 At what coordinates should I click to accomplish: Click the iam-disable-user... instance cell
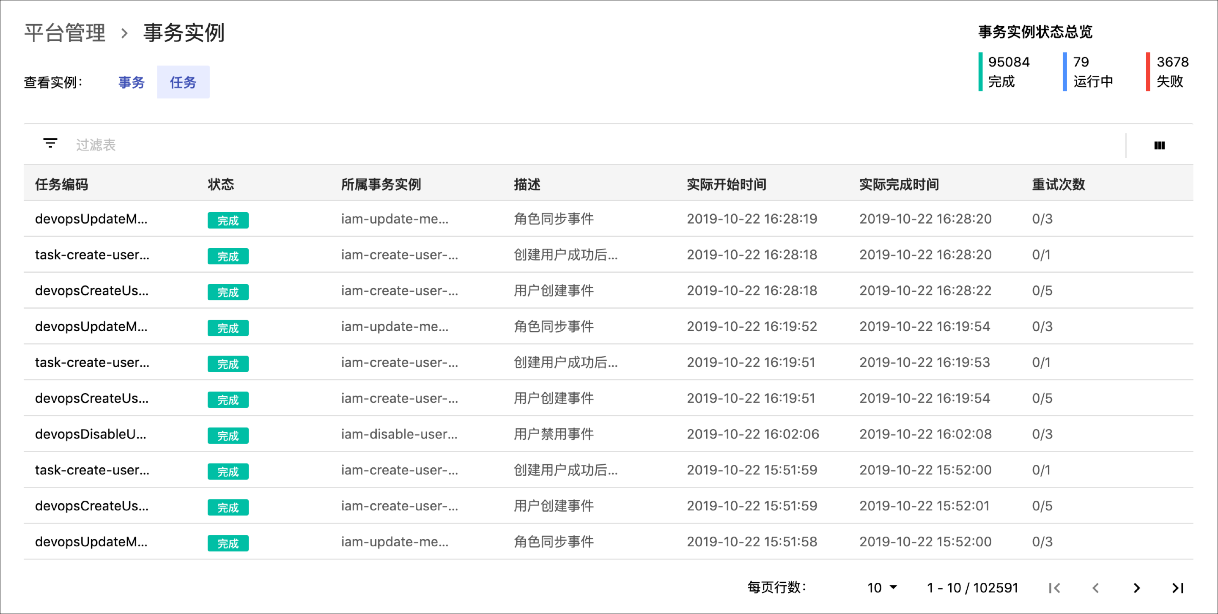[400, 434]
